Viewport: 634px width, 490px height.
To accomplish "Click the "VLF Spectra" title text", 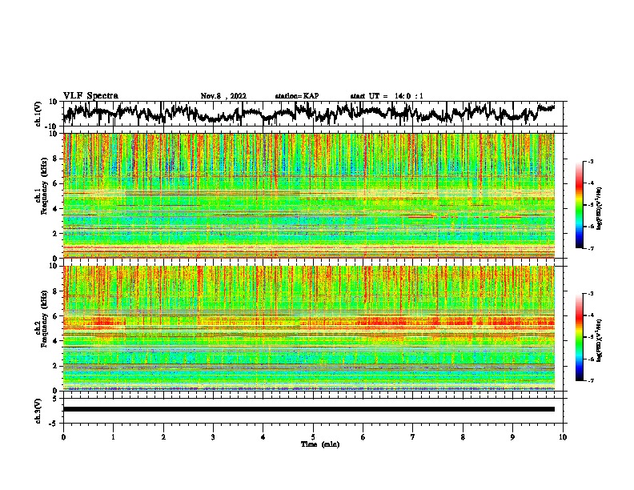I will point(90,96).
